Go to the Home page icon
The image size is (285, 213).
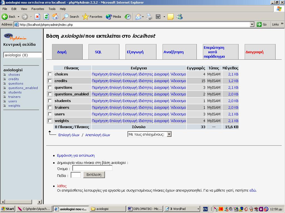(55, 17)
